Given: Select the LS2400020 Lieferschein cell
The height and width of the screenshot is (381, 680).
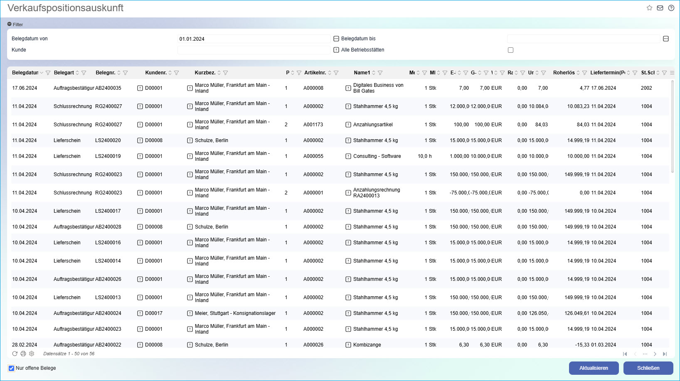Looking at the screenshot, I should (x=67, y=140).
